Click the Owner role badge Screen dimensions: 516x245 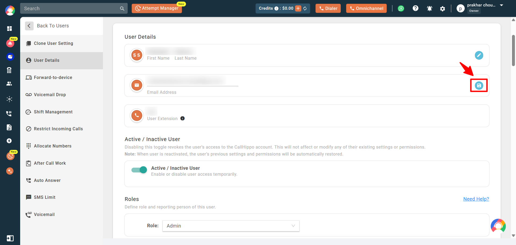pos(474,11)
